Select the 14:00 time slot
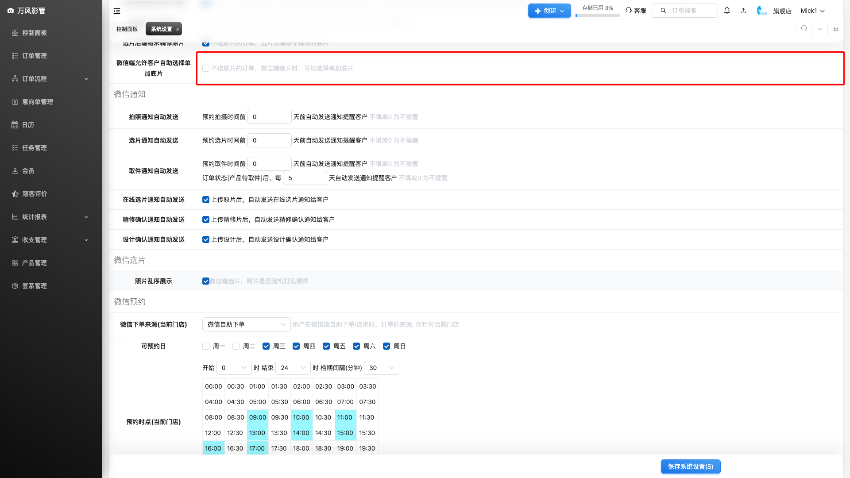The width and height of the screenshot is (850, 478). point(301,433)
